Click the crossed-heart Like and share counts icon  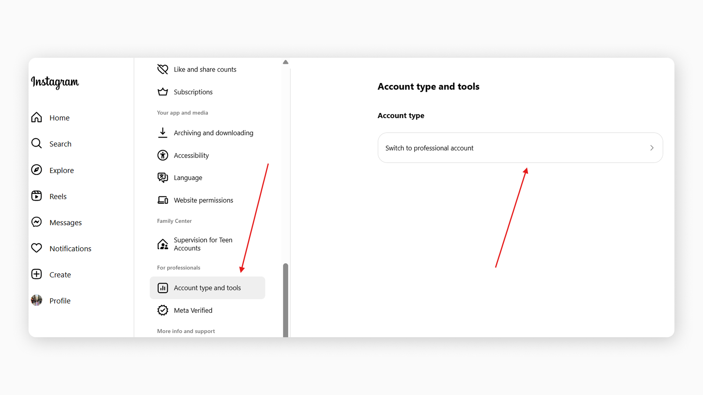(163, 69)
